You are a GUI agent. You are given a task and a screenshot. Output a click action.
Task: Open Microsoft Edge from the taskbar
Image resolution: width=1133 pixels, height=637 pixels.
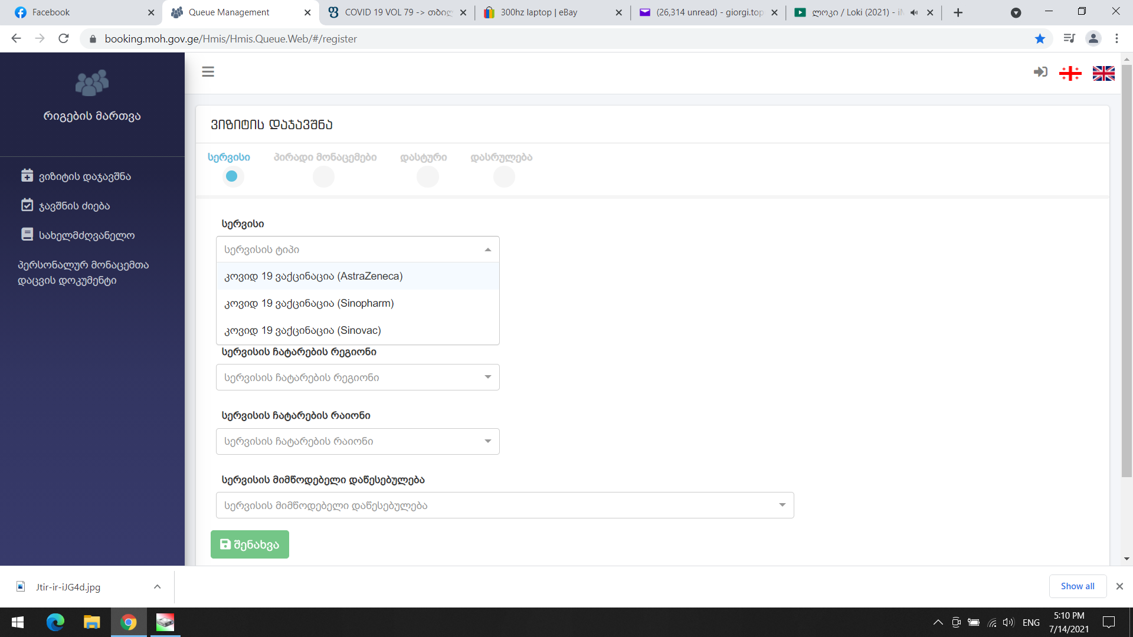coord(55,622)
